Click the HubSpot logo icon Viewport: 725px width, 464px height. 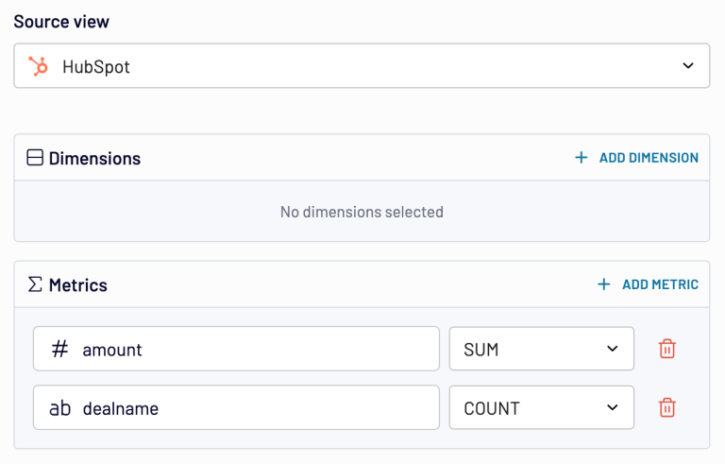click(39, 66)
